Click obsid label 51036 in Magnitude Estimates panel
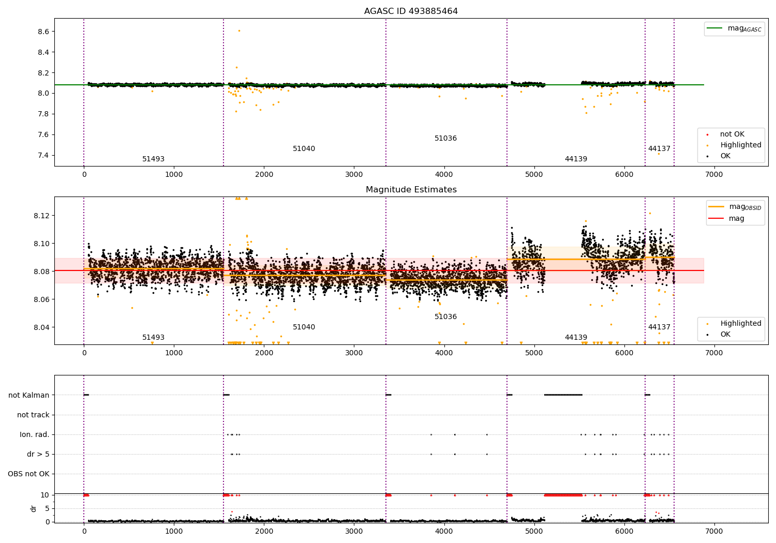Viewport: 776px width, 543px height. 445,317
